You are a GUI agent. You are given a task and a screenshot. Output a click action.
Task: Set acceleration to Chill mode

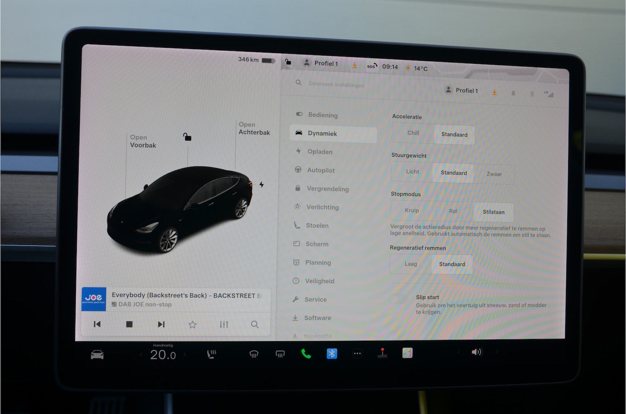(413, 133)
